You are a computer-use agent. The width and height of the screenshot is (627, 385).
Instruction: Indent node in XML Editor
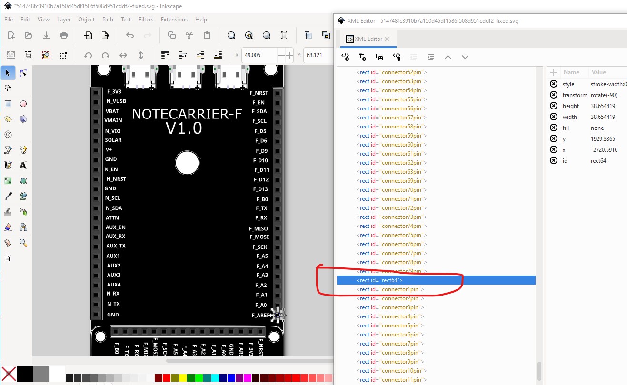pos(431,57)
